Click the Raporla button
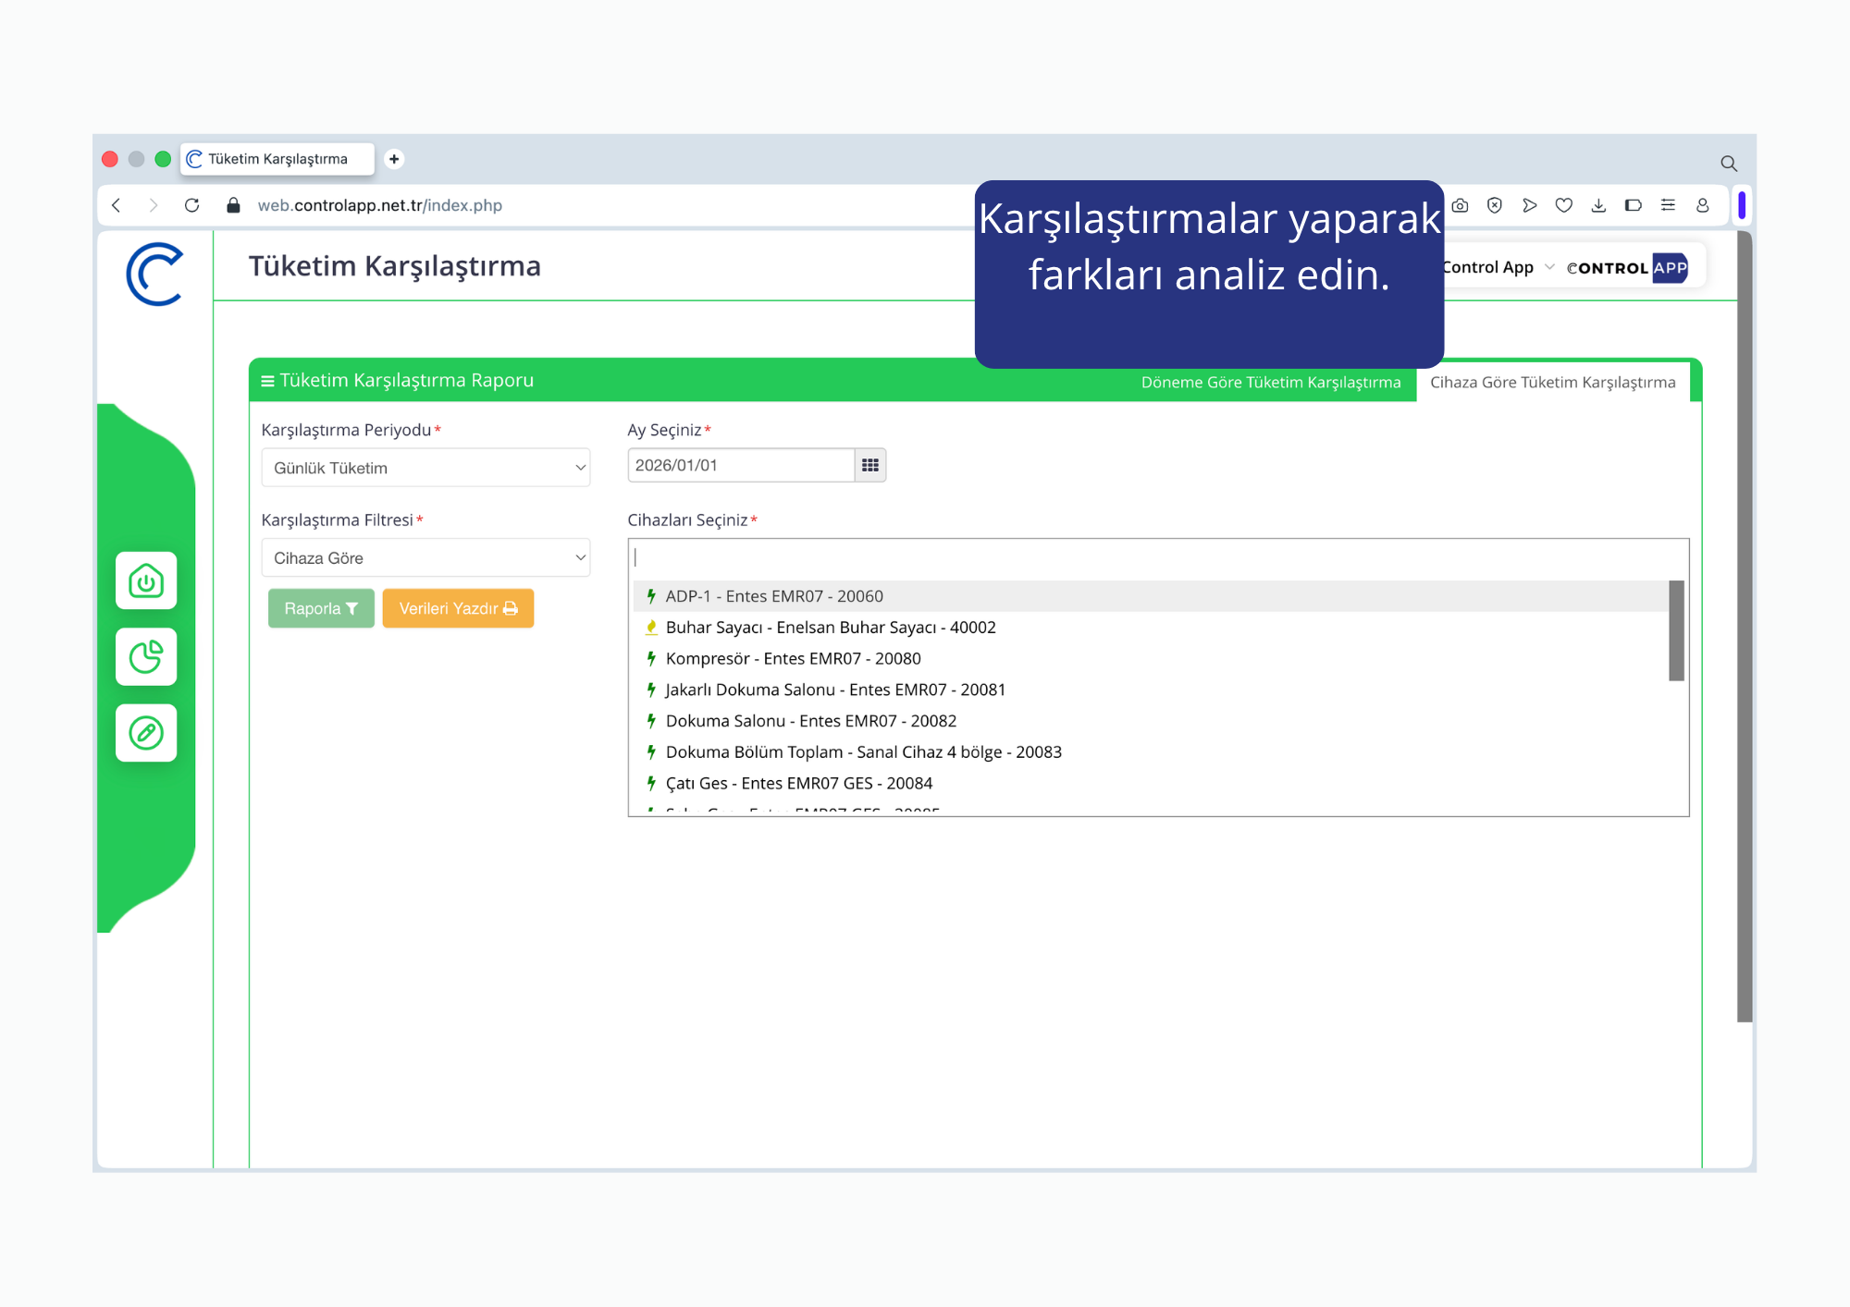Viewport: 1850px width, 1307px height. point(321,608)
